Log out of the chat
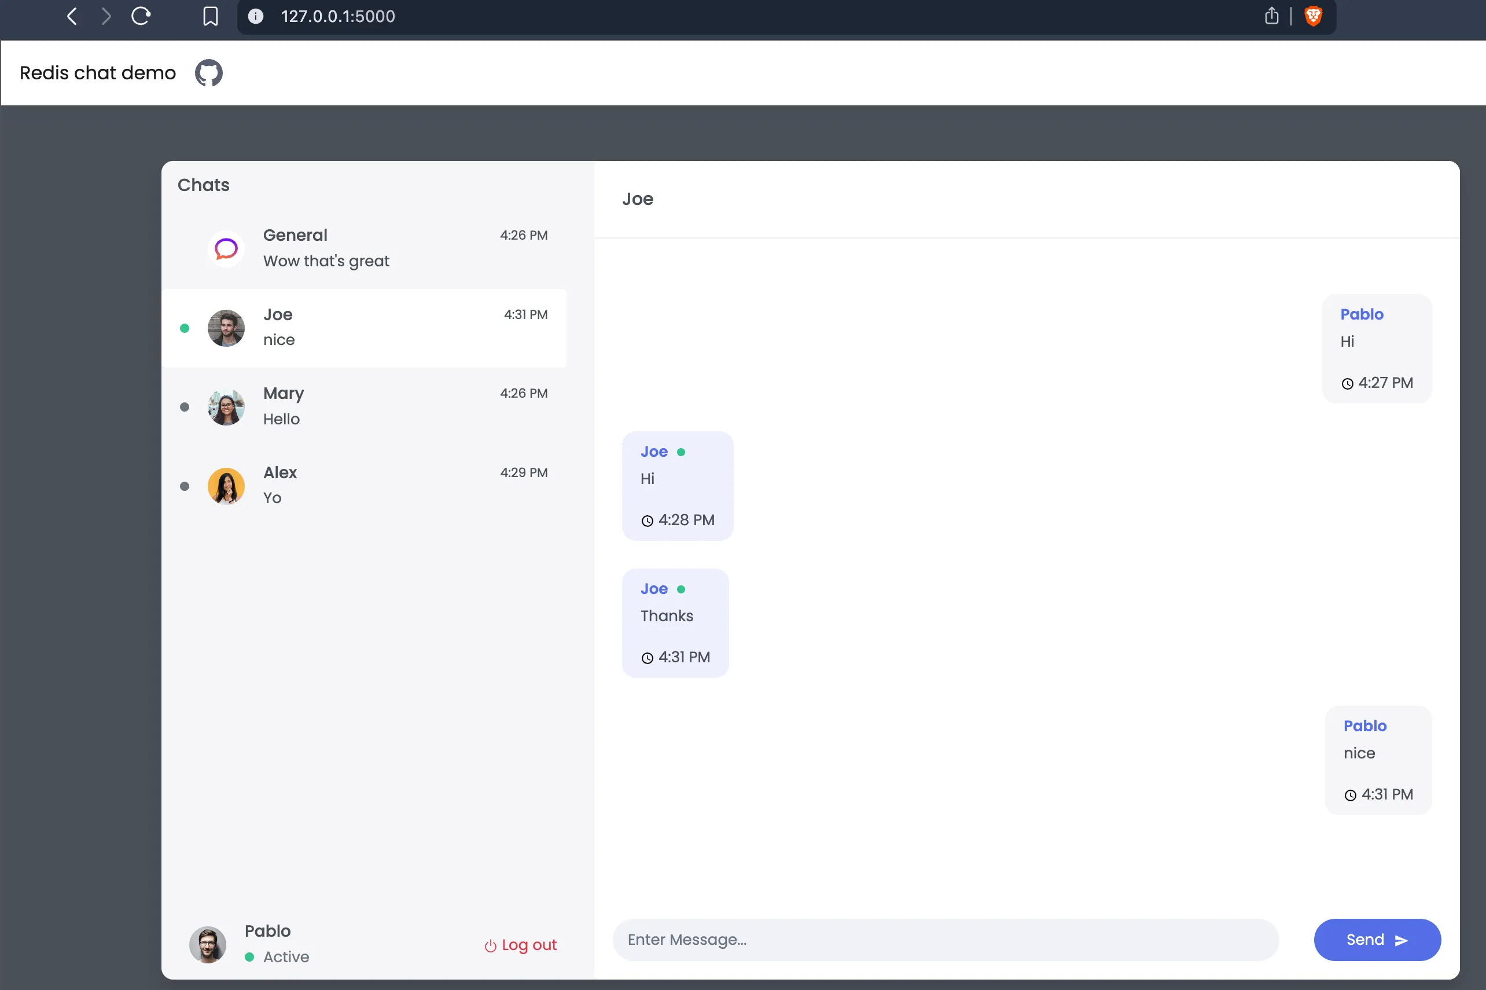 pos(521,944)
